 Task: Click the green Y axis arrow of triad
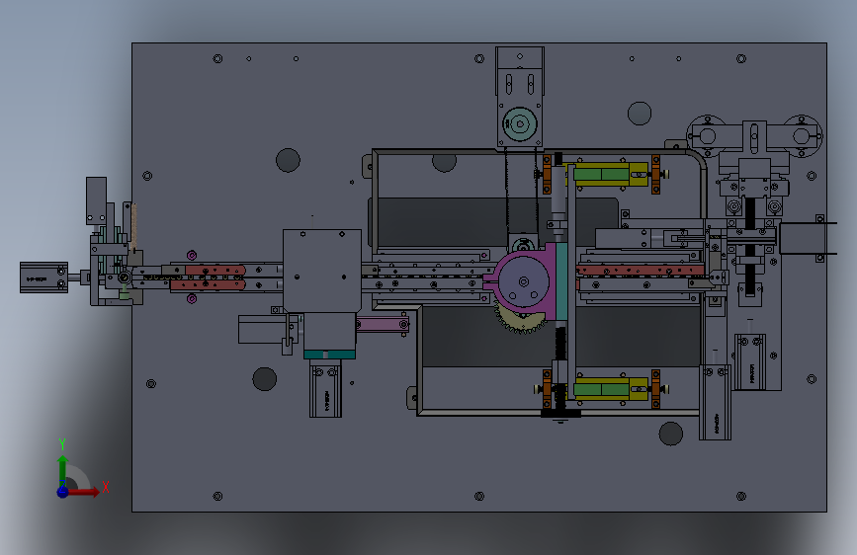pos(62,468)
